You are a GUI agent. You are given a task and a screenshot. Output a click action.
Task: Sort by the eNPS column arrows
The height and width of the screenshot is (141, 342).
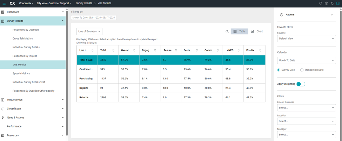(239, 50)
